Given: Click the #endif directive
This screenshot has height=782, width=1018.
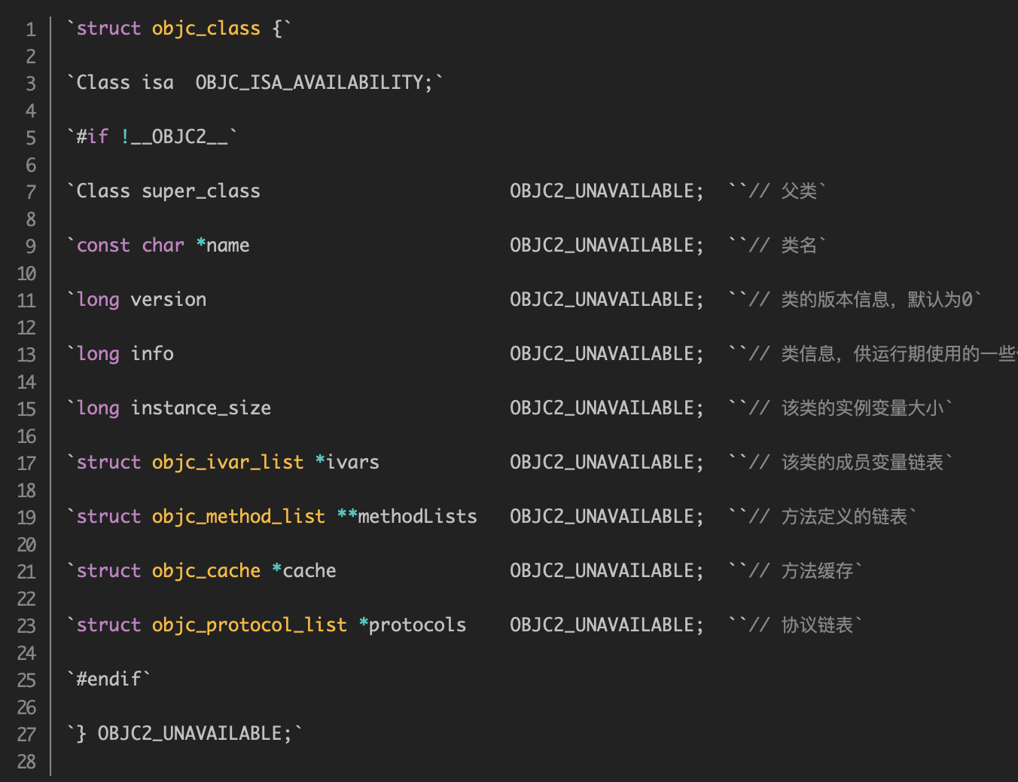Looking at the screenshot, I should [109, 680].
